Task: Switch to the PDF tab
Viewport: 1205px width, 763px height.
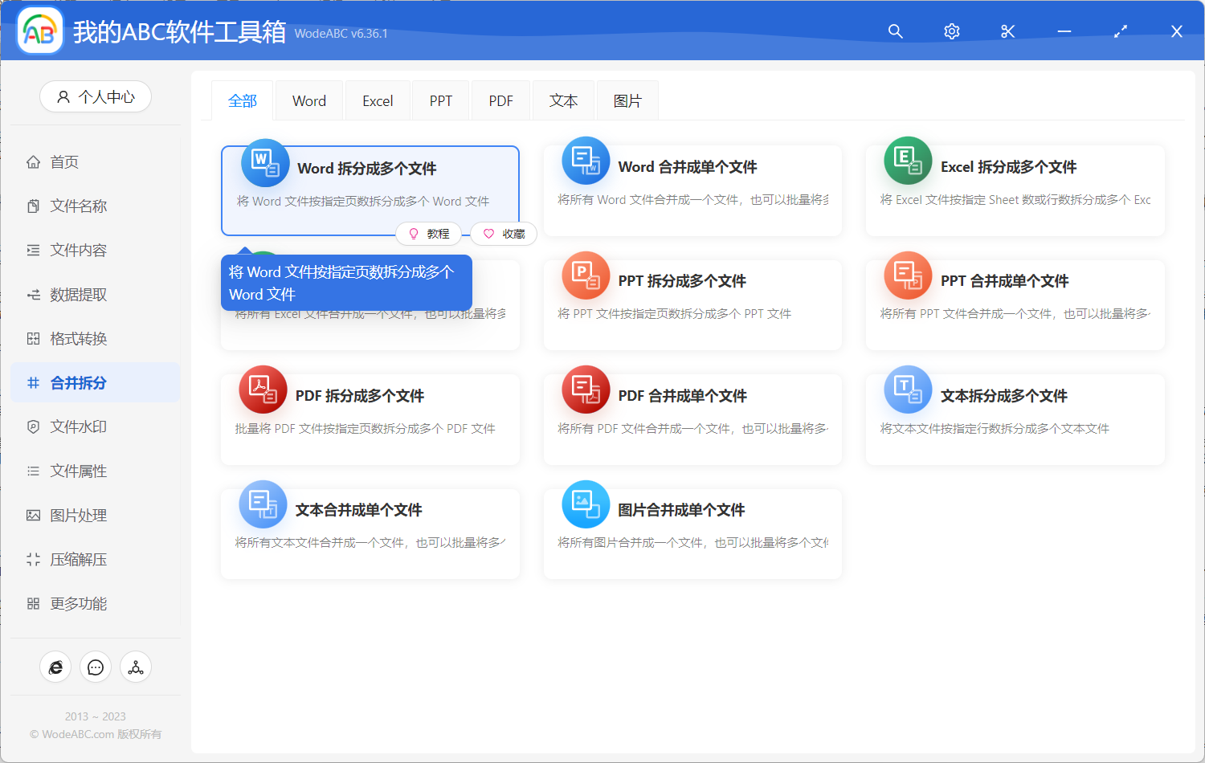Action: coord(500,100)
